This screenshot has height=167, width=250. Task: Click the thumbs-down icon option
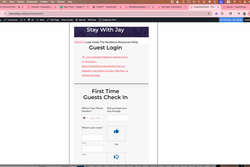(x=116, y=157)
